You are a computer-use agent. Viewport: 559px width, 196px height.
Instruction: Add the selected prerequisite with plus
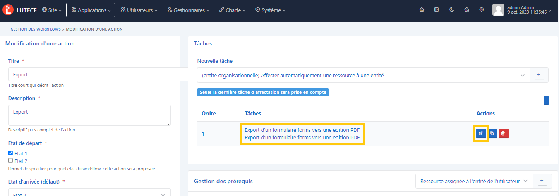(x=542, y=181)
